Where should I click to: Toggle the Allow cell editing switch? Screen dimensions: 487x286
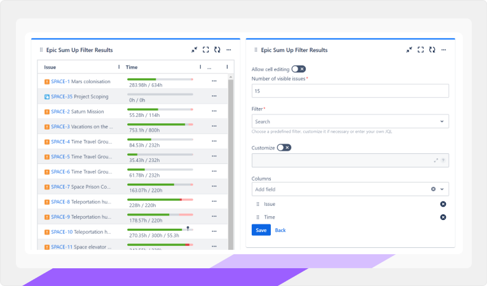click(298, 69)
